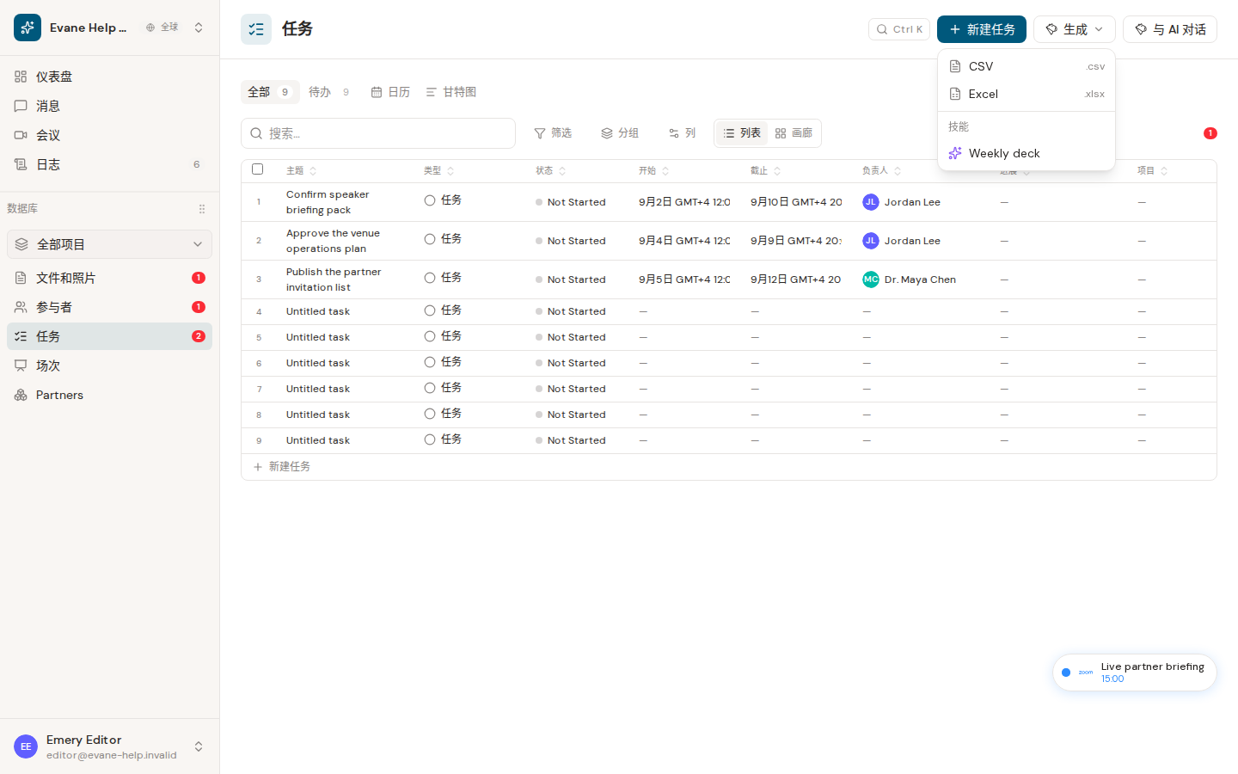Toggle the status circle of row 5
1238x774 pixels.
(x=430, y=336)
